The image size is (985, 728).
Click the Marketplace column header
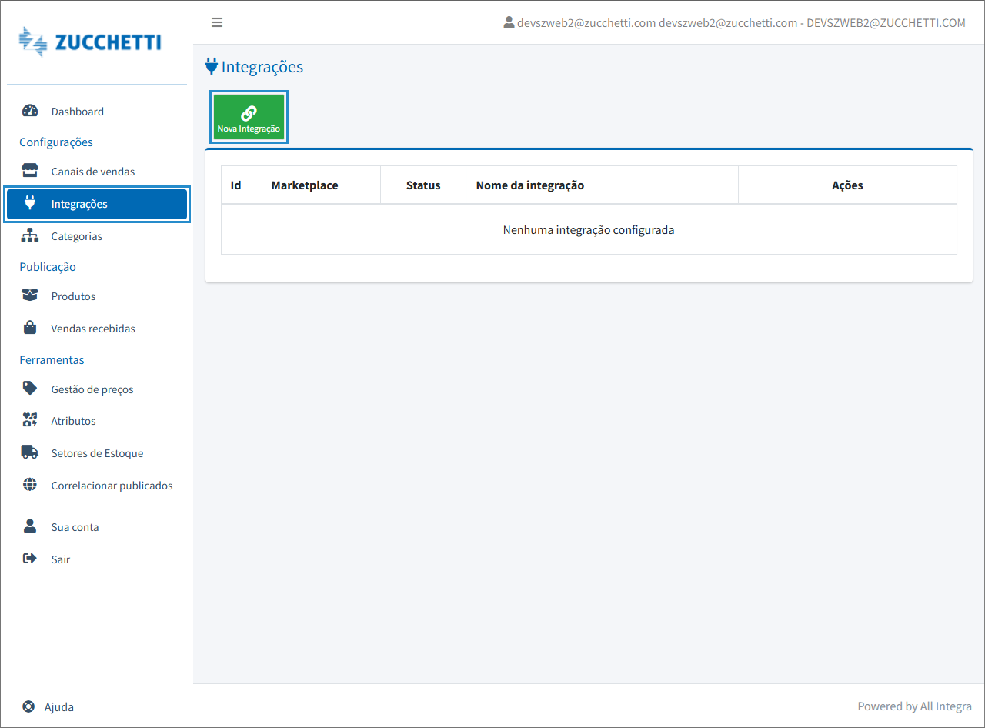pos(305,185)
